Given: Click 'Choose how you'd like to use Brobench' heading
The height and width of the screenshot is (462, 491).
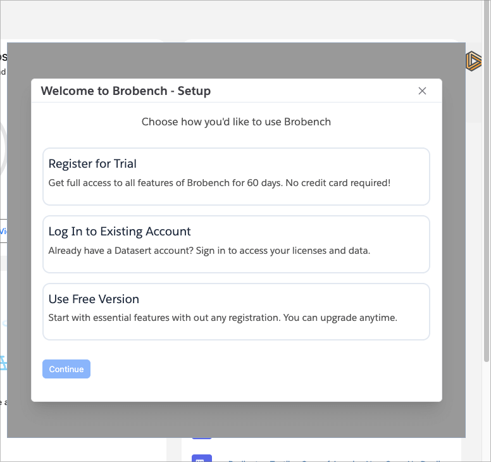Looking at the screenshot, I should pyautogui.click(x=236, y=122).
